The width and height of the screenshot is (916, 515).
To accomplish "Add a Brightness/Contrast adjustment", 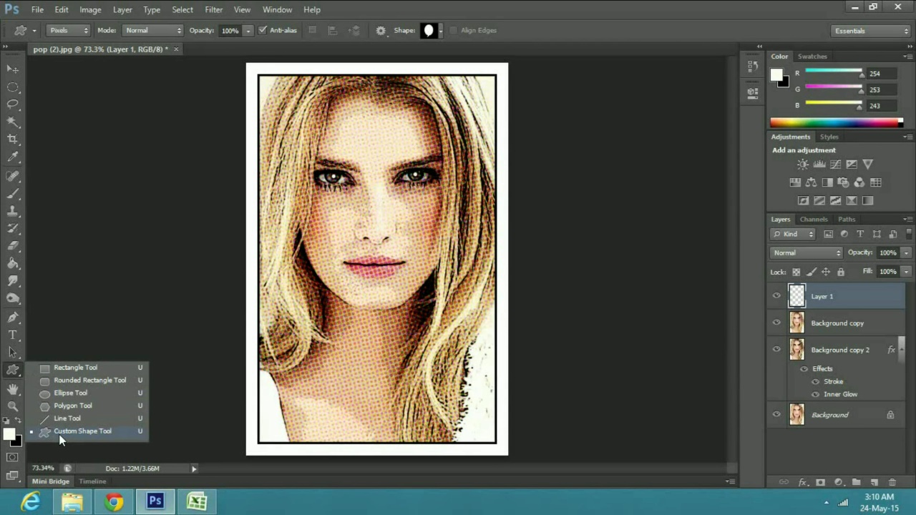I will (x=803, y=165).
